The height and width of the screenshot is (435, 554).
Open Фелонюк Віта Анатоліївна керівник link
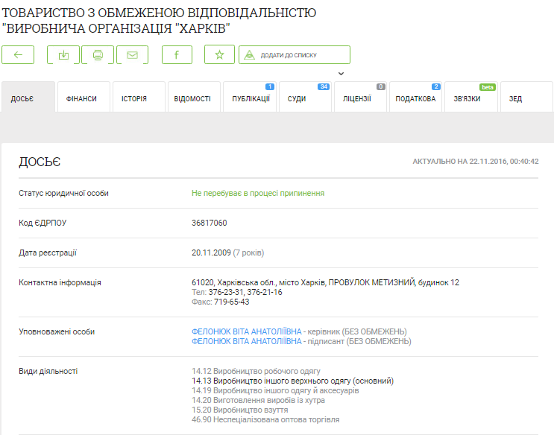coord(247,331)
